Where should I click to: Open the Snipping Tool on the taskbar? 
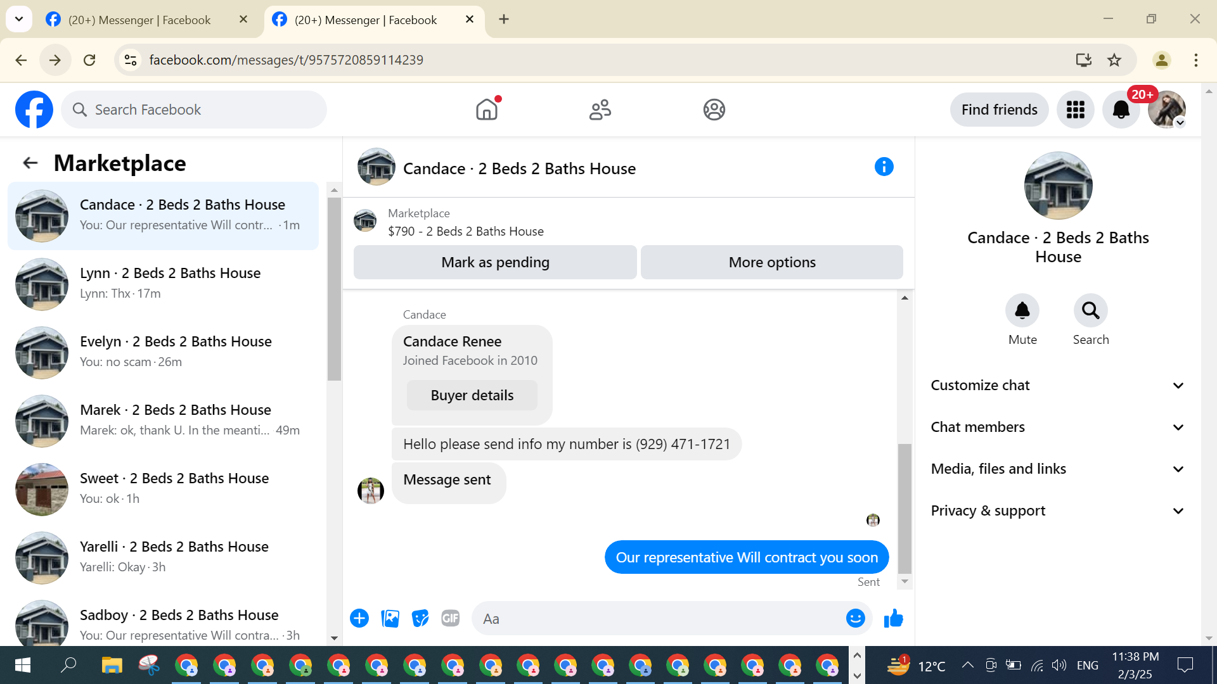coord(149,665)
